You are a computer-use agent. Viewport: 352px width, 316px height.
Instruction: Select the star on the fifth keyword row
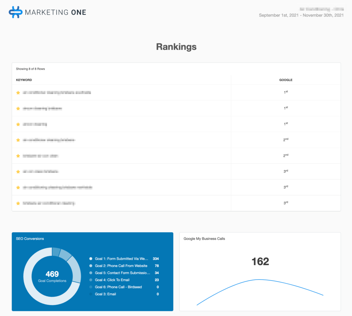tap(18, 156)
